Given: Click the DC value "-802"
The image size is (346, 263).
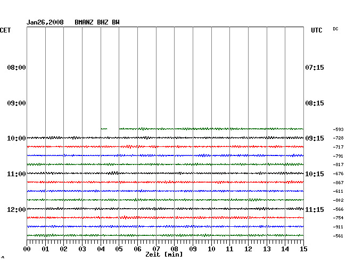Looking at the screenshot, I should point(338,201).
